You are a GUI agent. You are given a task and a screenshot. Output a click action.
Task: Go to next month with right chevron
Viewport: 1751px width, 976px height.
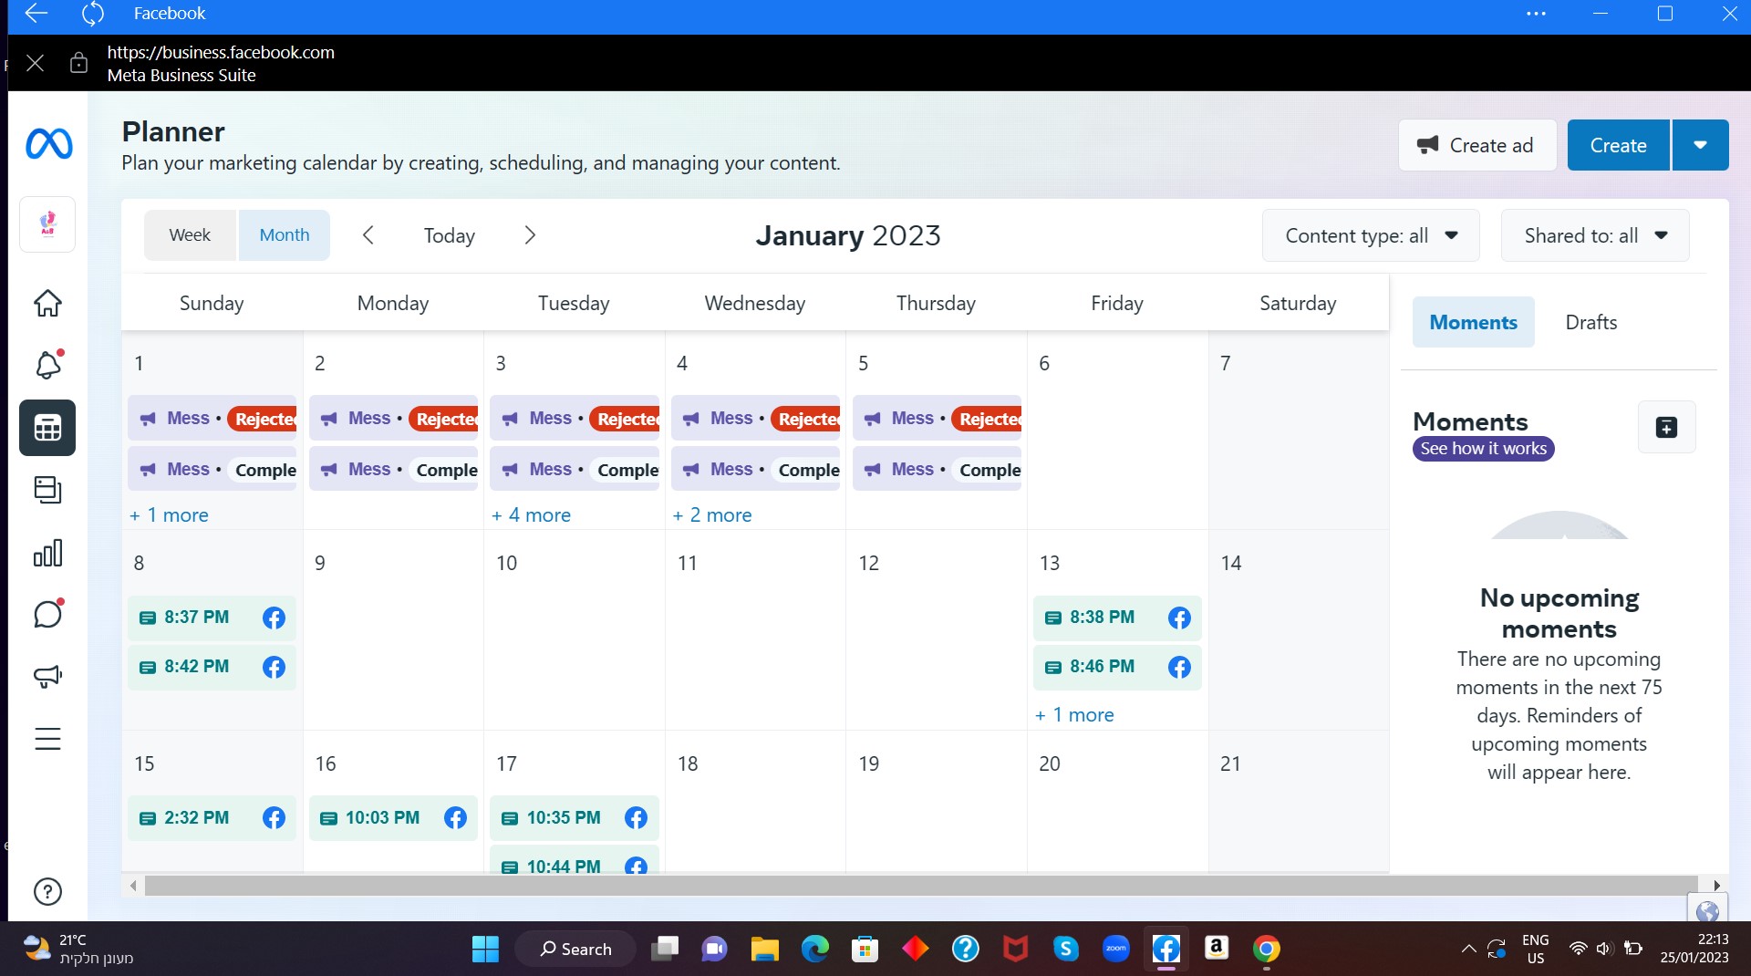(x=530, y=235)
